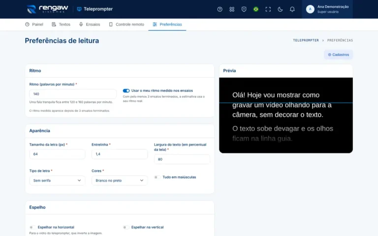Open the 'Cores' dropdown
This screenshot has height=236, width=378.
[x=120, y=180]
